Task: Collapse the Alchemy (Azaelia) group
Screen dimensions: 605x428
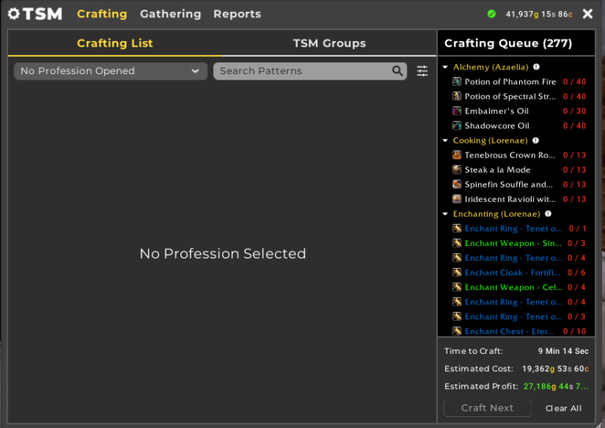Action: coord(445,67)
